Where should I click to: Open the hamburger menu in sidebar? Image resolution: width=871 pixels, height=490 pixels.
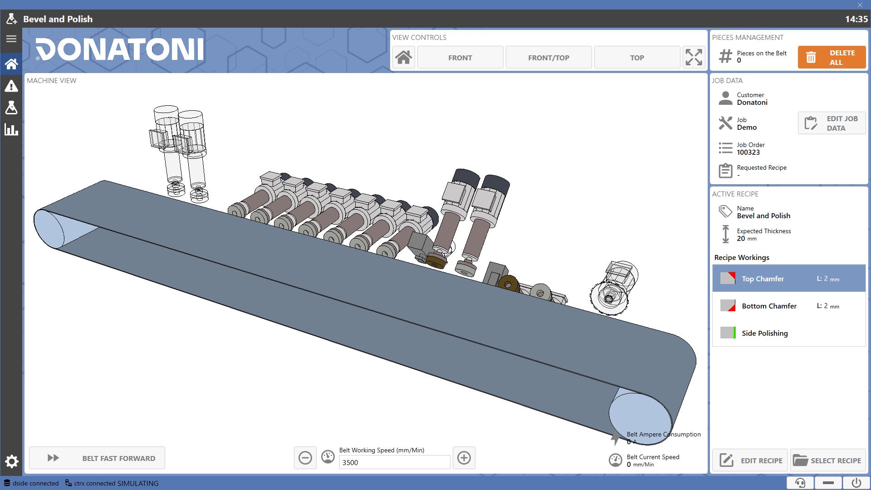pyautogui.click(x=11, y=39)
